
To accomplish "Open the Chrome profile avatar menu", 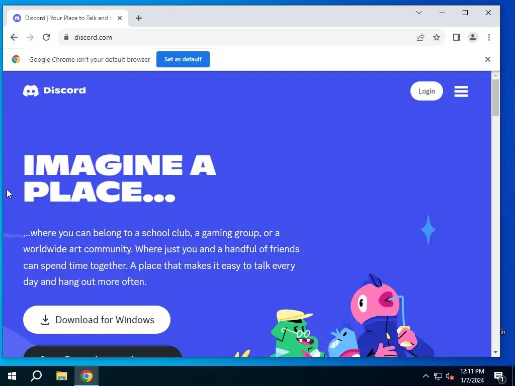I will pos(473,37).
